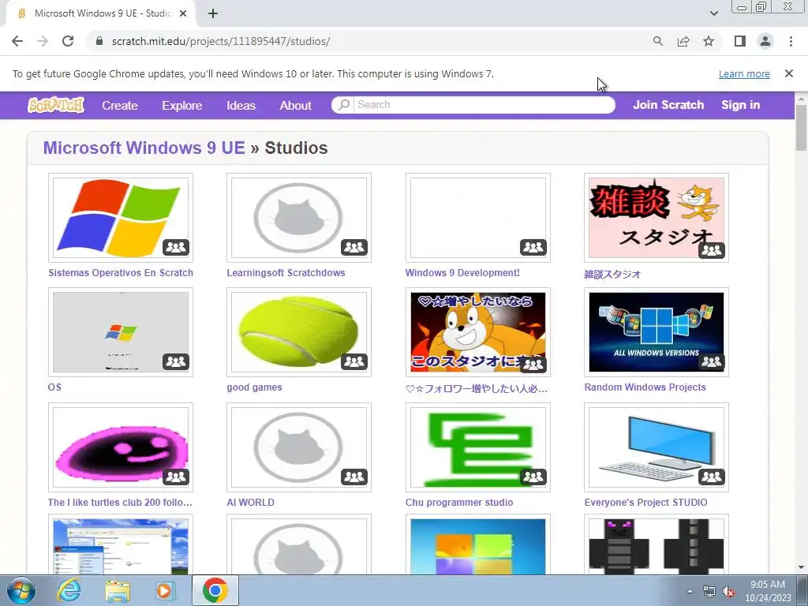Image resolution: width=808 pixels, height=606 pixels.
Task: Close the Microsoft Windows 9 UE tab
Action: 182,13
